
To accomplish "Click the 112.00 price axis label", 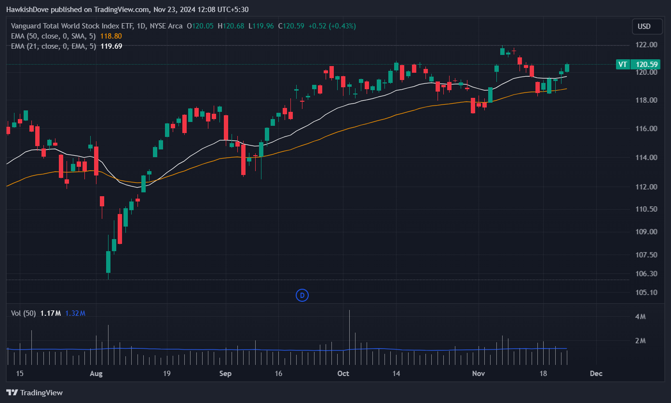I will [646, 187].
